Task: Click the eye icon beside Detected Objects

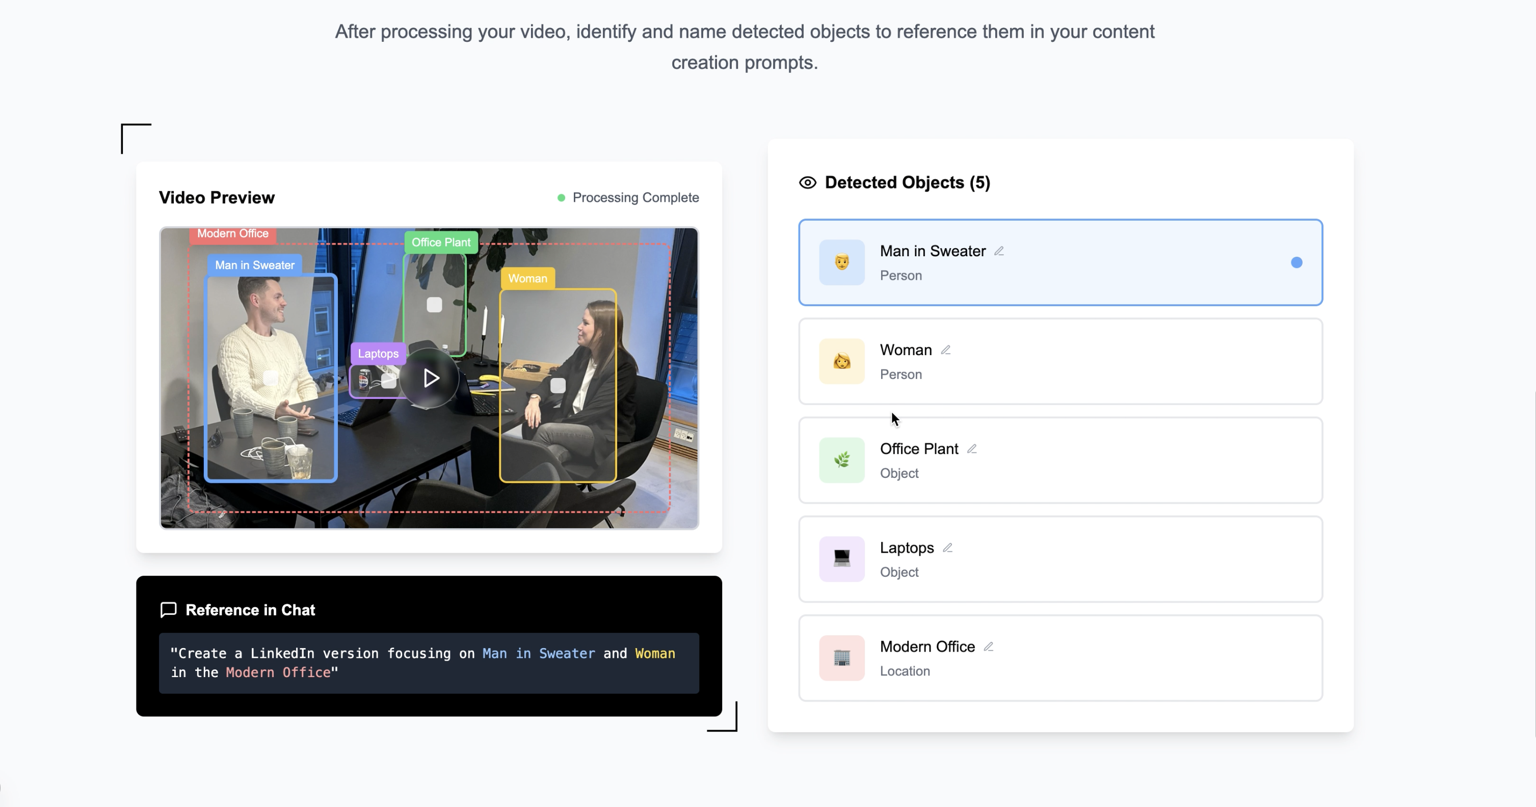Action: [807, 182]
